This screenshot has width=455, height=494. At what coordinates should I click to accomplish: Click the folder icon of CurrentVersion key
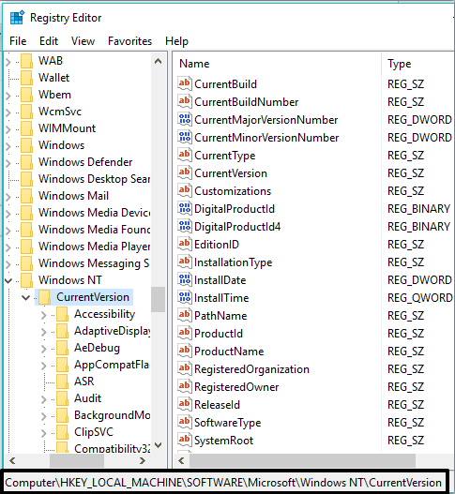(44, 297)
